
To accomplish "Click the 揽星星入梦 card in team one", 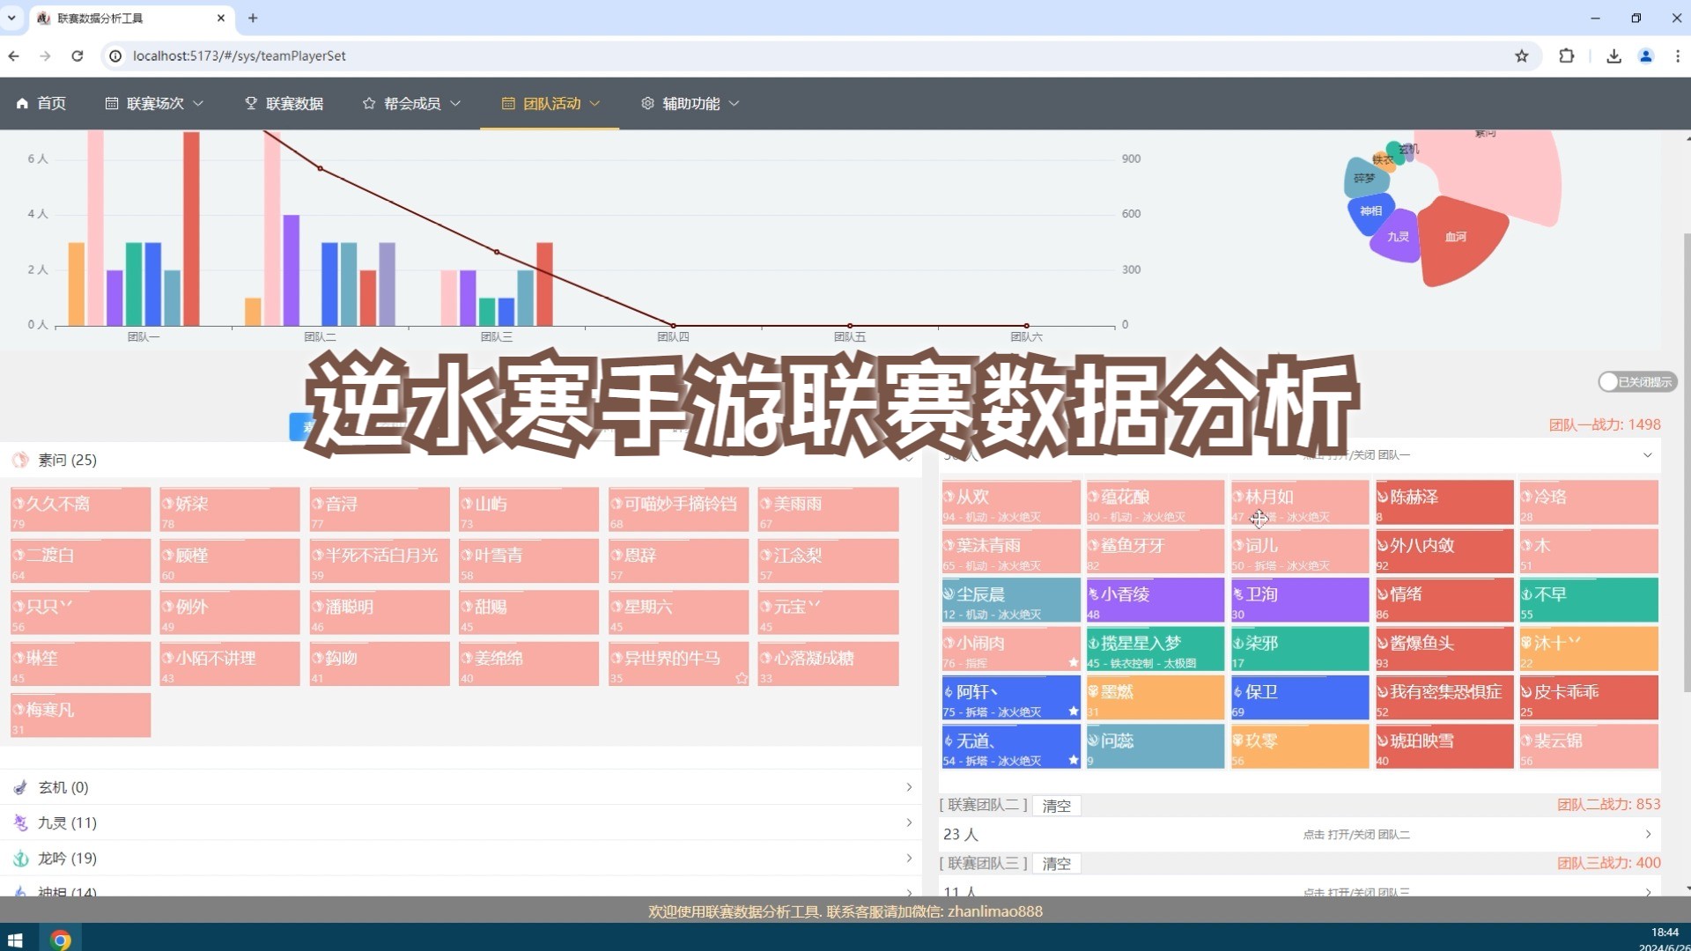I will coord(1156,649).
